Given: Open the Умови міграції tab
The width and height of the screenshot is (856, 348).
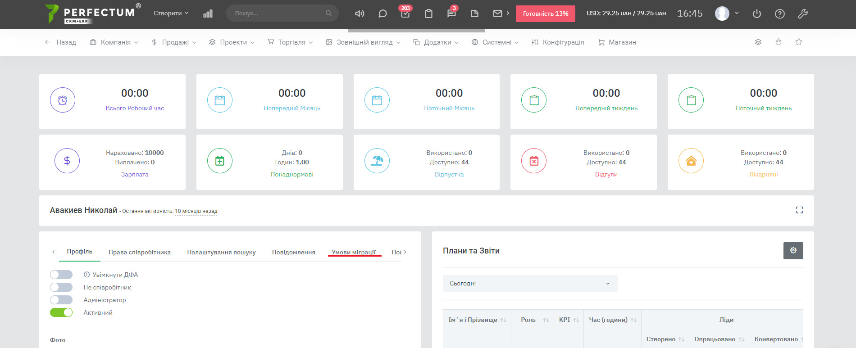Looking at the screenshot, I should (x=354, y=252).
